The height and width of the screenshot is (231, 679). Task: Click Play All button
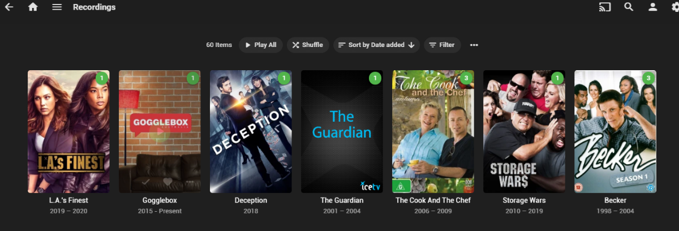(x=260, y=45)
